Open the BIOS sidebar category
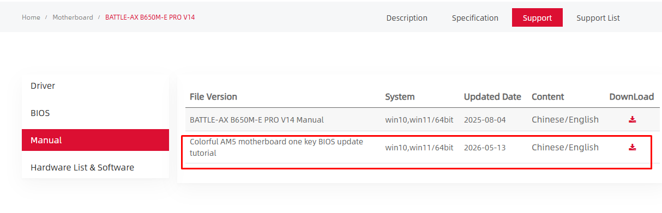The height and width of the screenshot is (213, 662). pyautogui.click(x=95, y=113)
